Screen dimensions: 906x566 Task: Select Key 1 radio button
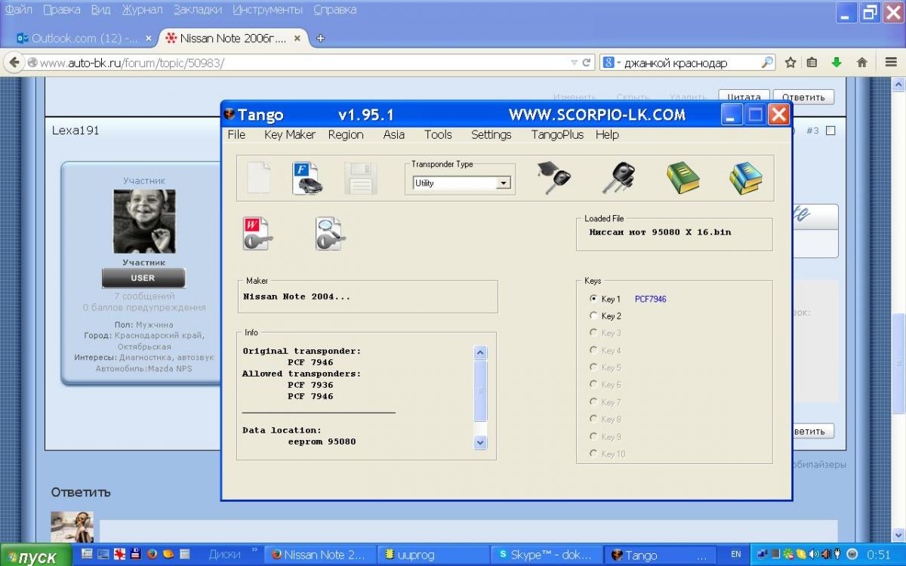pos(593,299)
